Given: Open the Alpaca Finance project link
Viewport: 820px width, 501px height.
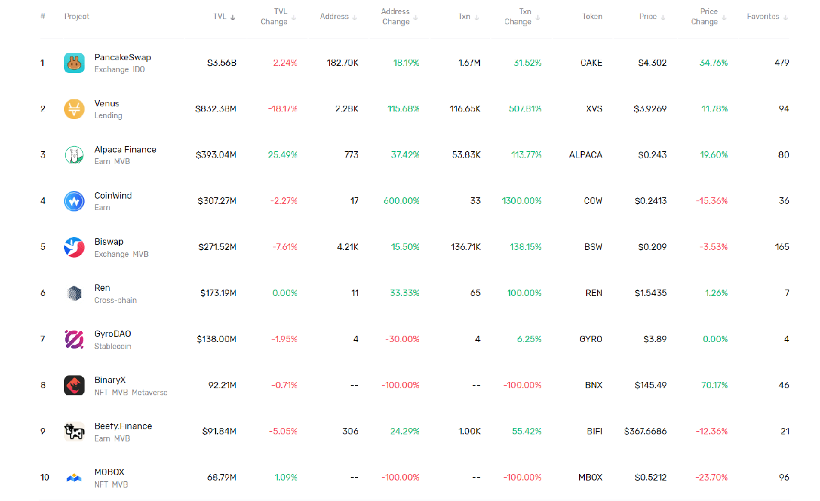Looking at the screenshot, I should [125, 149].
